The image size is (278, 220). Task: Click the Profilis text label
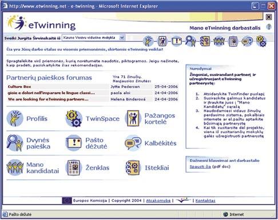37,119
